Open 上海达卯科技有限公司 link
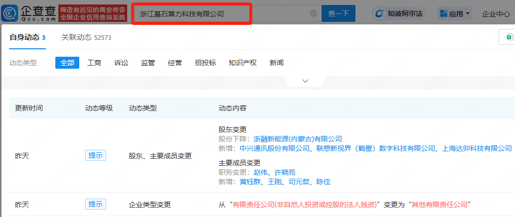515x217 pixels. pos(477,148)
